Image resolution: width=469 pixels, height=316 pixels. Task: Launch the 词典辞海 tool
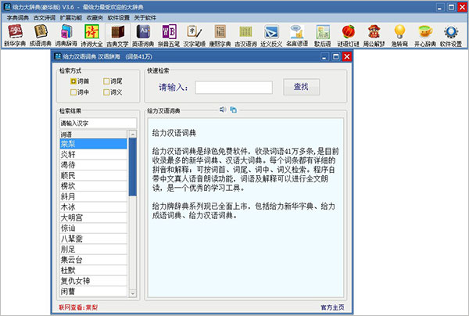[66, 36]
